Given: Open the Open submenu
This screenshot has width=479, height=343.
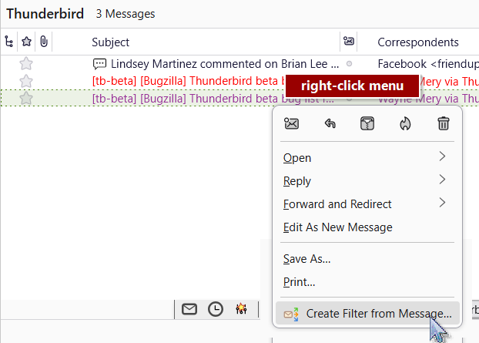Looking at the screenshot, I should [367, 158].
